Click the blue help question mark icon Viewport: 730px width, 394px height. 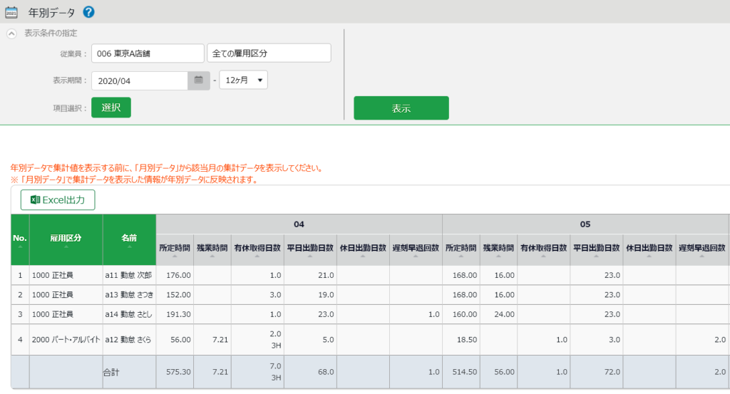tap(88, 12)
